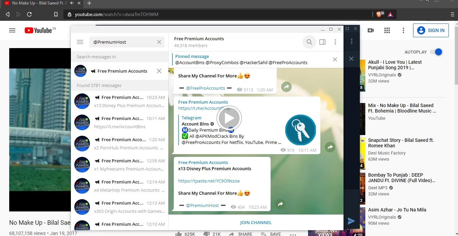
Task: Like the YouTube video with 625K likes
Action: click(185, 234)
